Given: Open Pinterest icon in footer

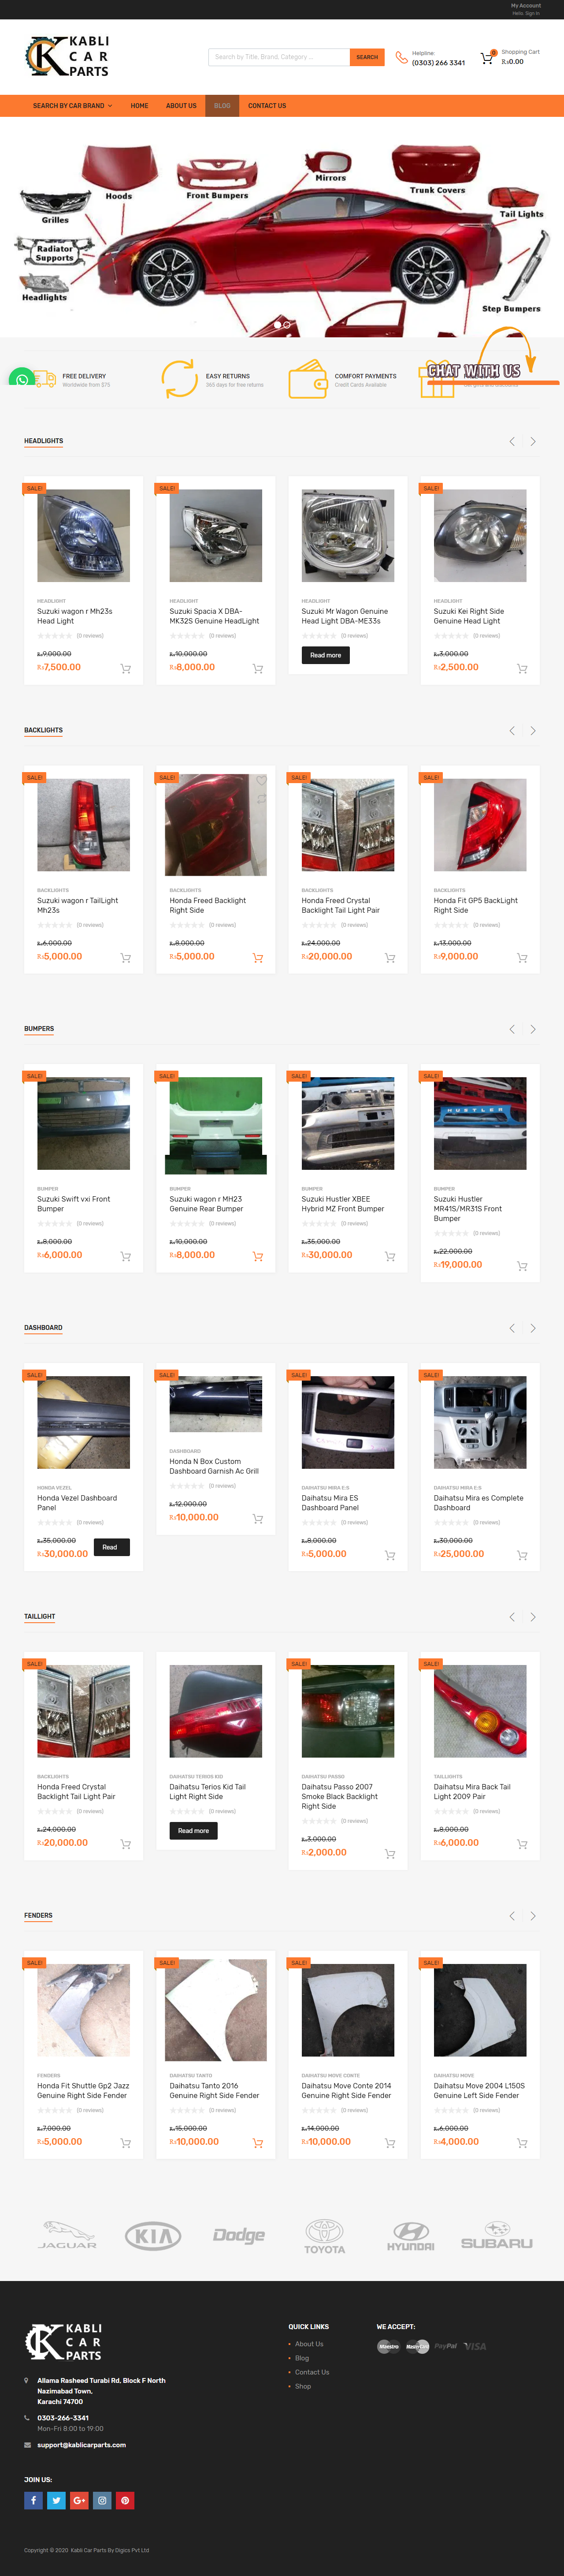Looking at the screenshot, I should coord(125,2500).
